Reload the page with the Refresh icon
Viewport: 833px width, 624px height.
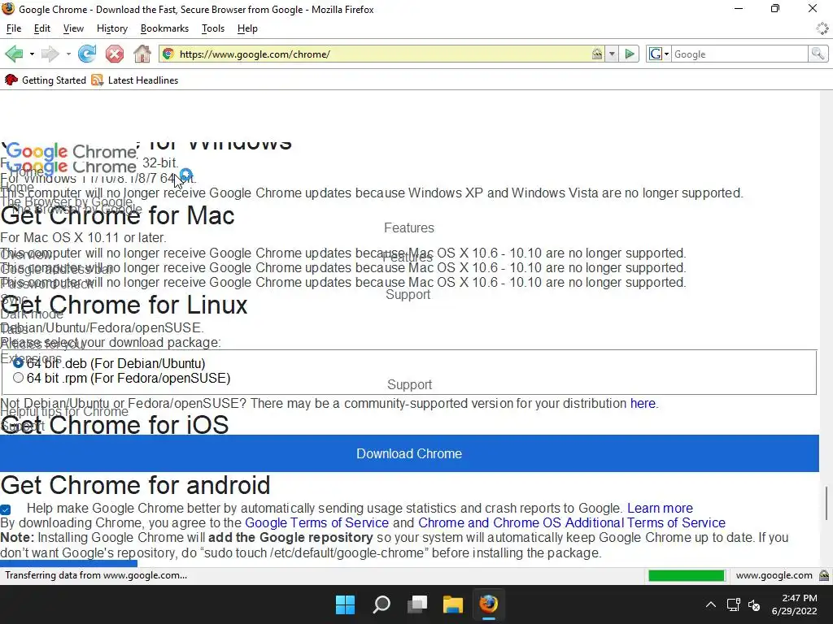pyautogui.click(x=87, y=54)
